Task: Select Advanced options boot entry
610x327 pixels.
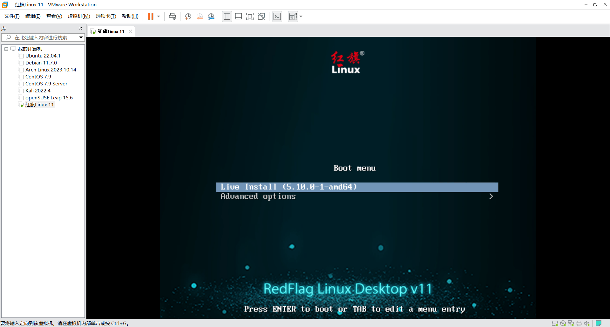Action: [258, 197]
